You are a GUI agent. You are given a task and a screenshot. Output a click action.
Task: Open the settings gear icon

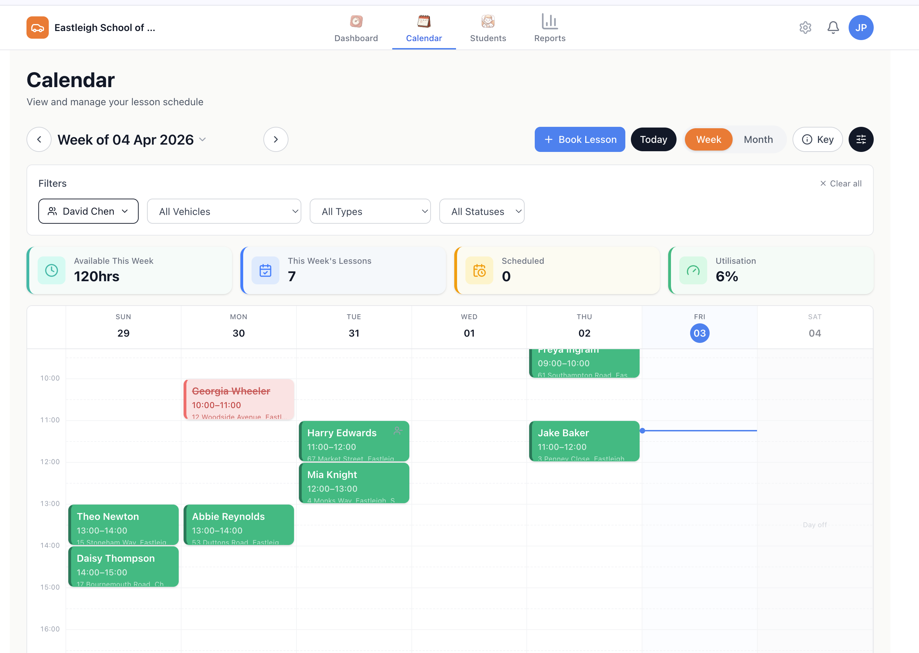pos(805,27)
